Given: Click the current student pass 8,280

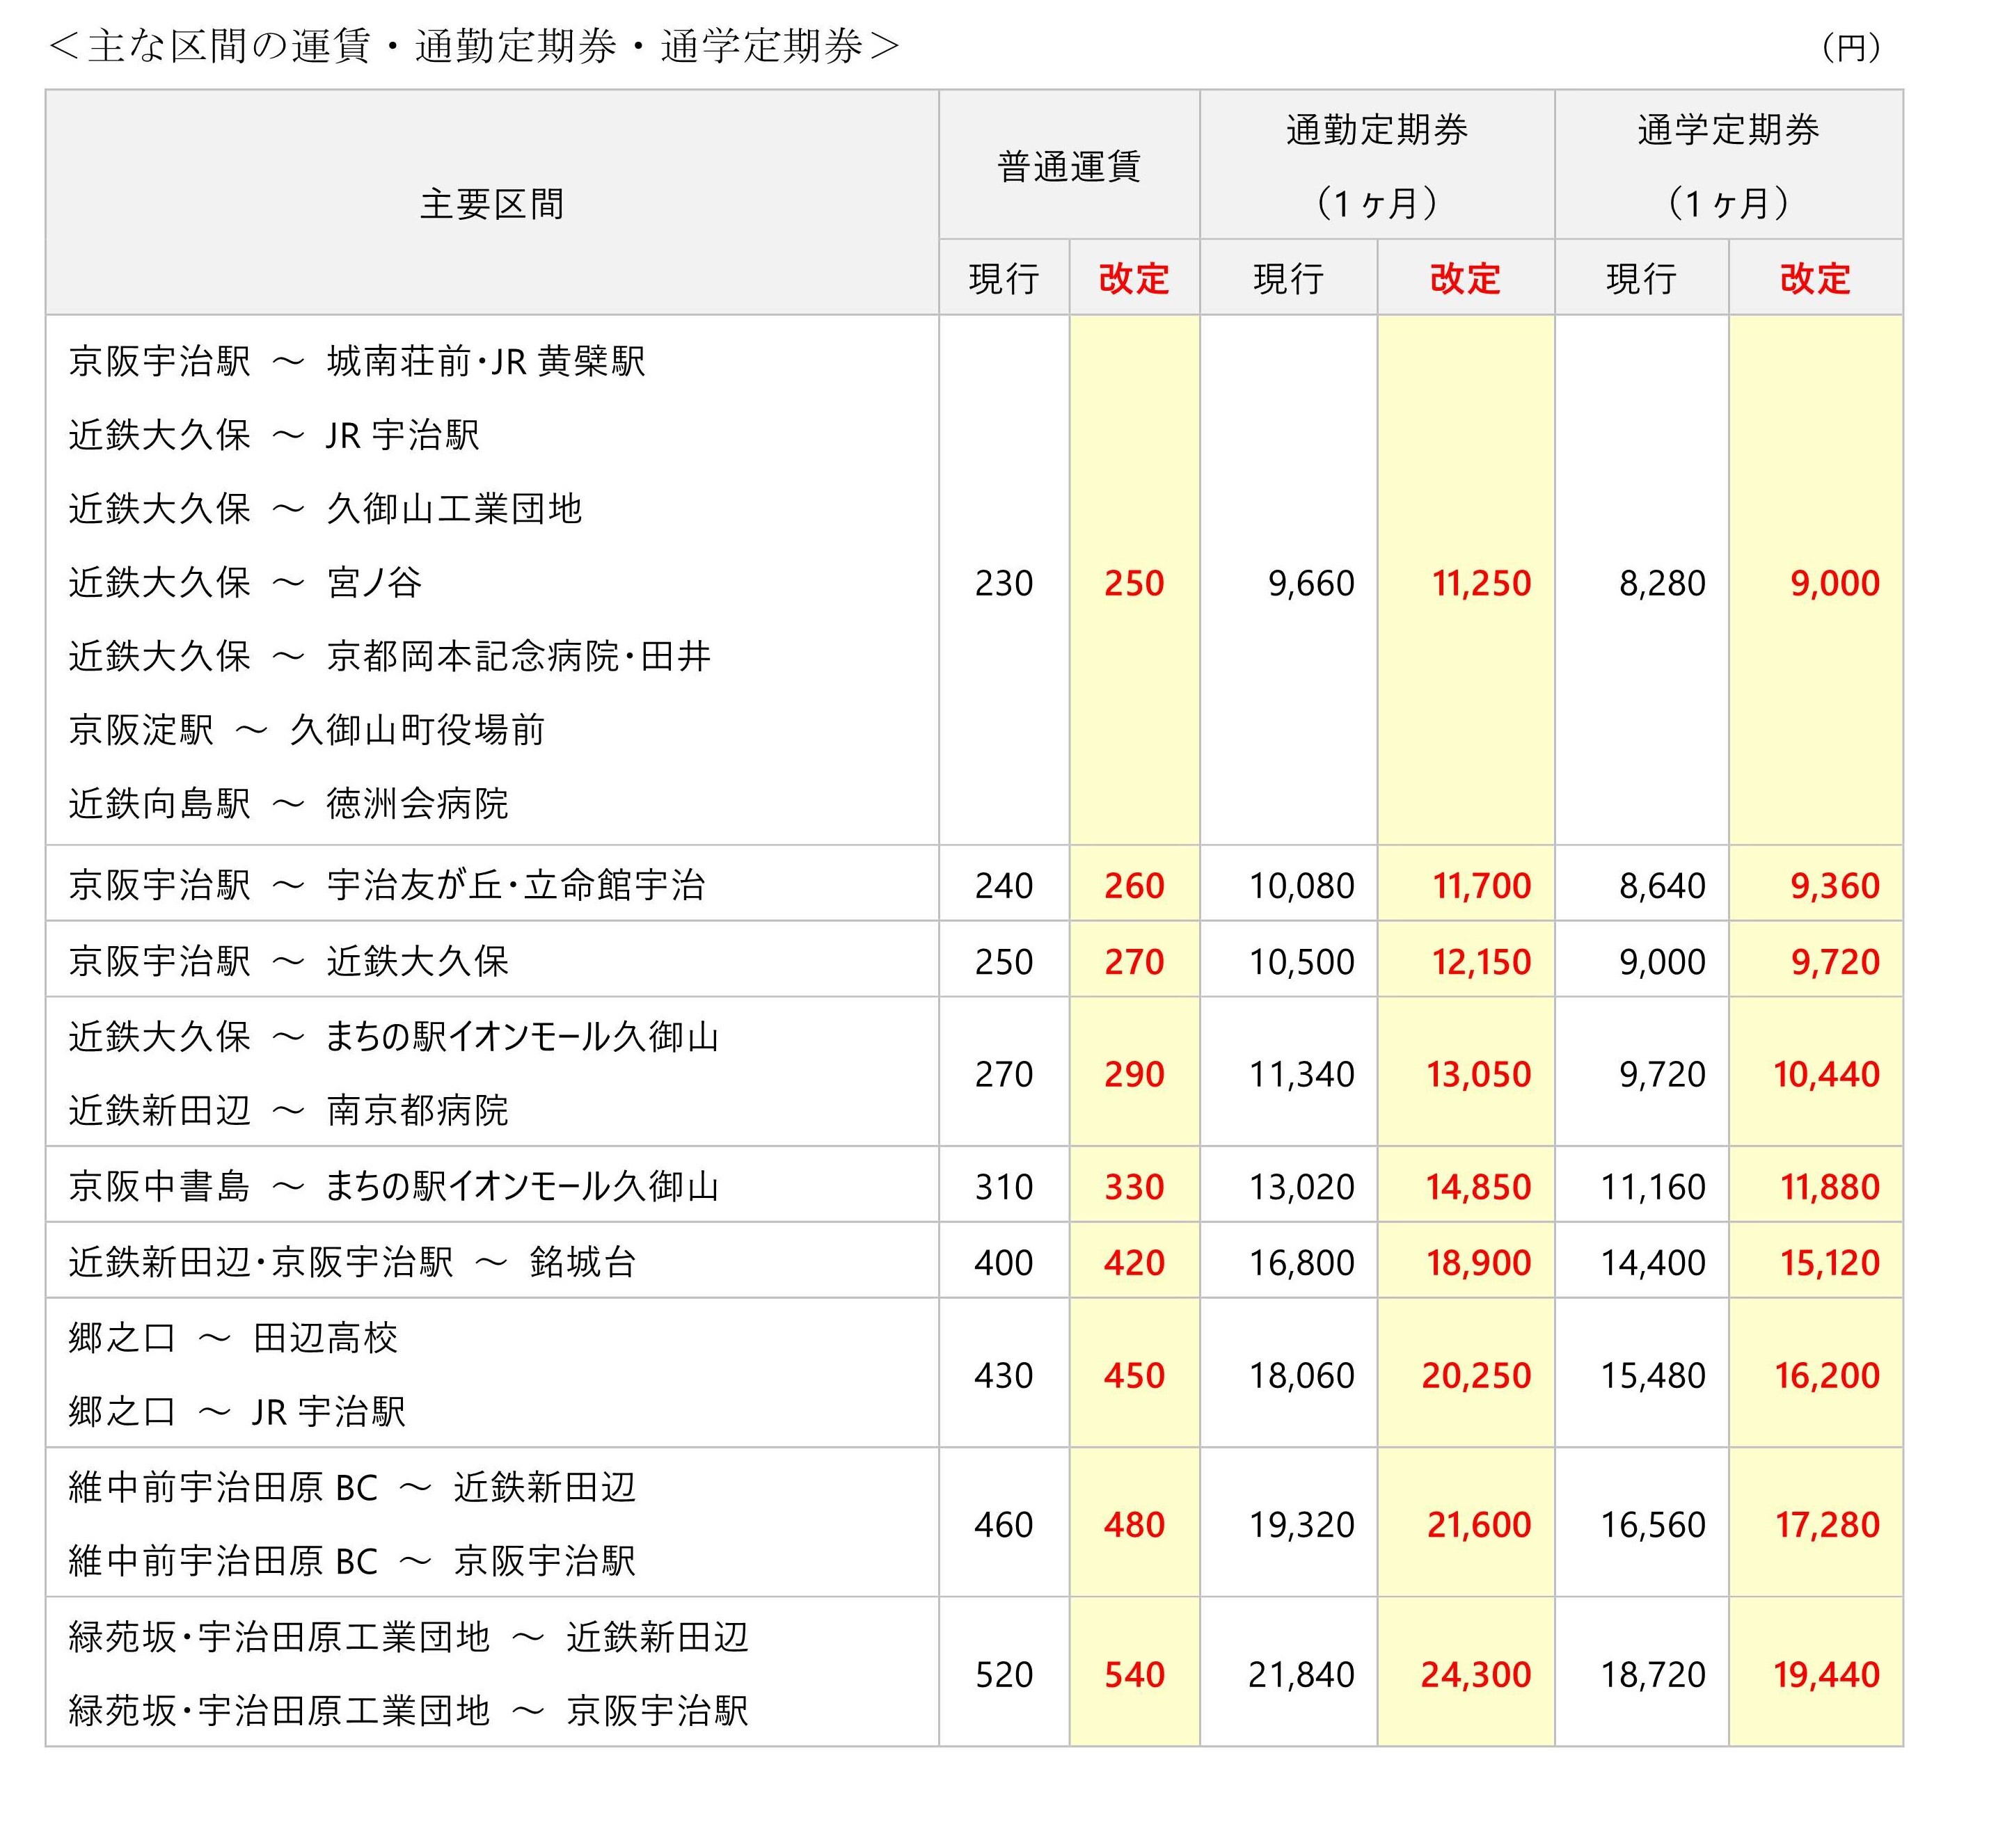Looking at the screenshot, I should [x=1661, y=583].
